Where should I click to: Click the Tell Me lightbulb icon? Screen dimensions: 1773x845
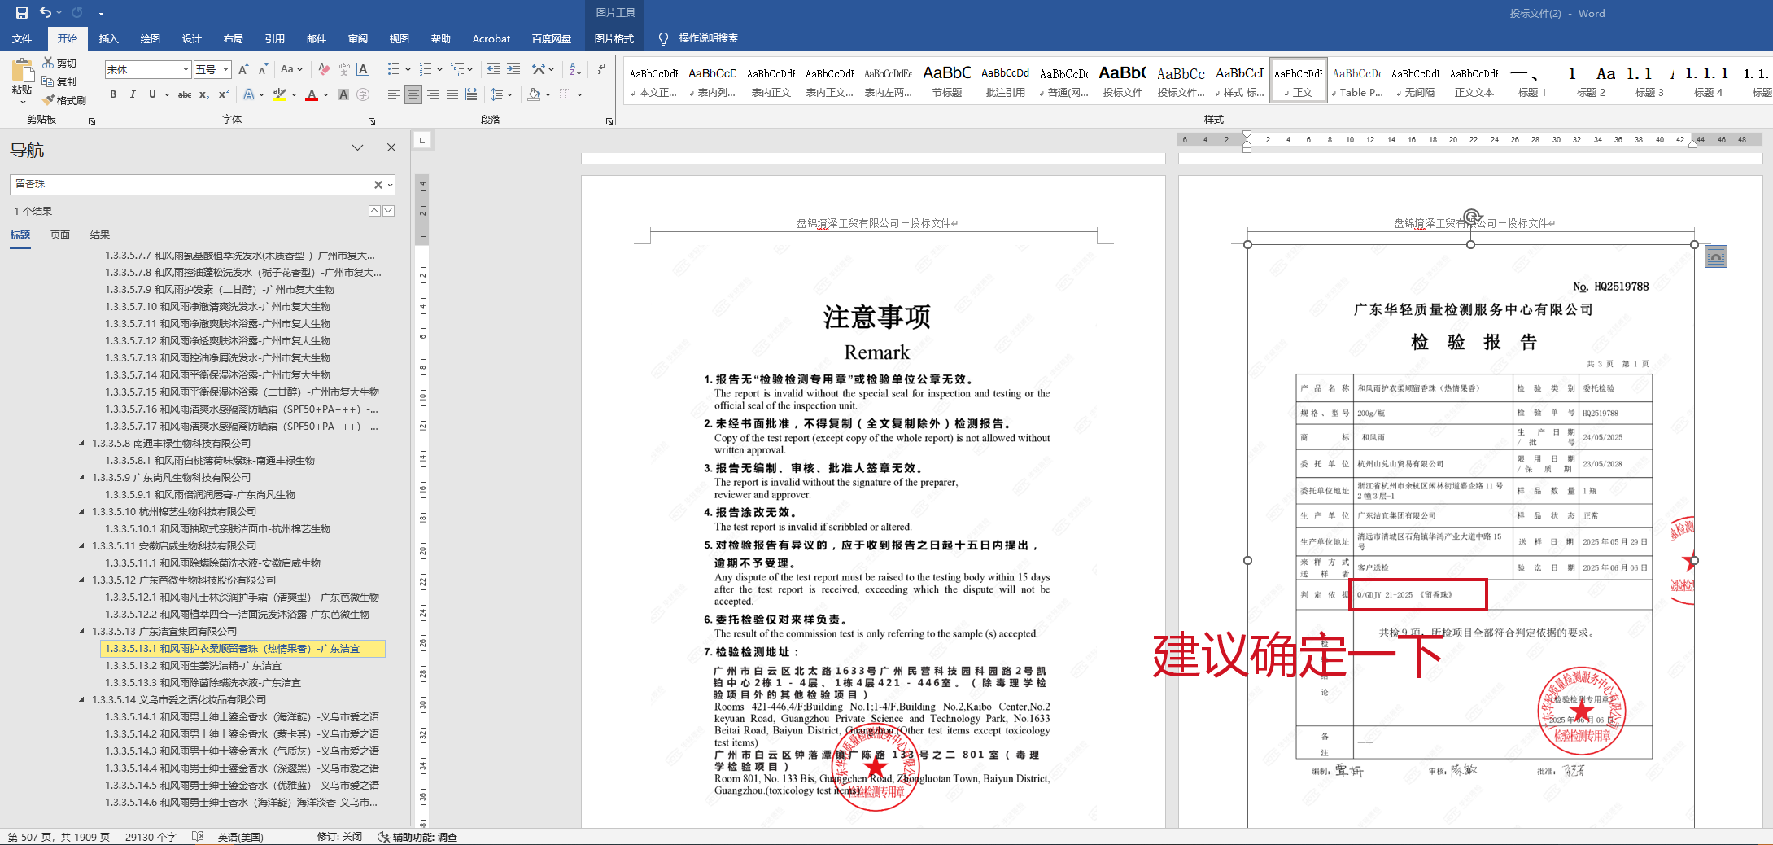point(663,38)
